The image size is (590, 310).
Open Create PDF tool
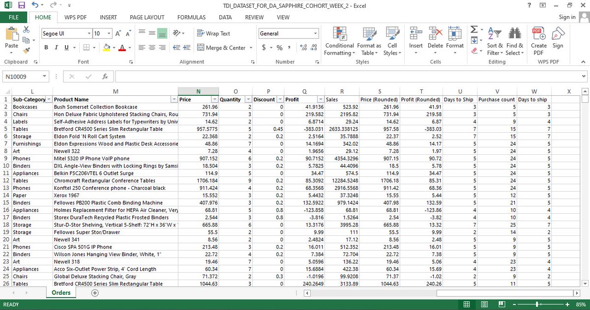539,41
